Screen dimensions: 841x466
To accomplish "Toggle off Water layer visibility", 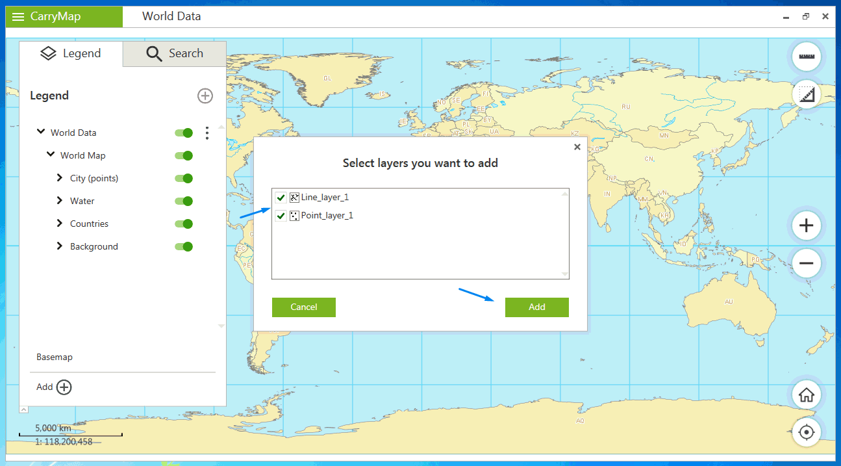I will point(184,201).
